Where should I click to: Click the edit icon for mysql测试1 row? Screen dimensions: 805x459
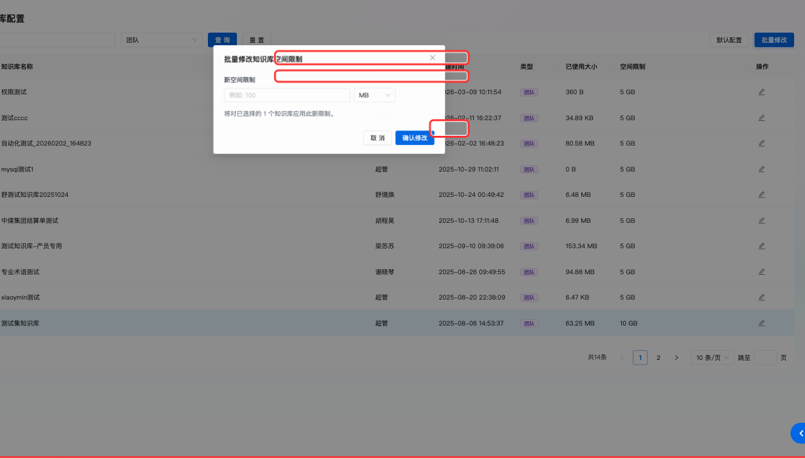coord(761,169)
